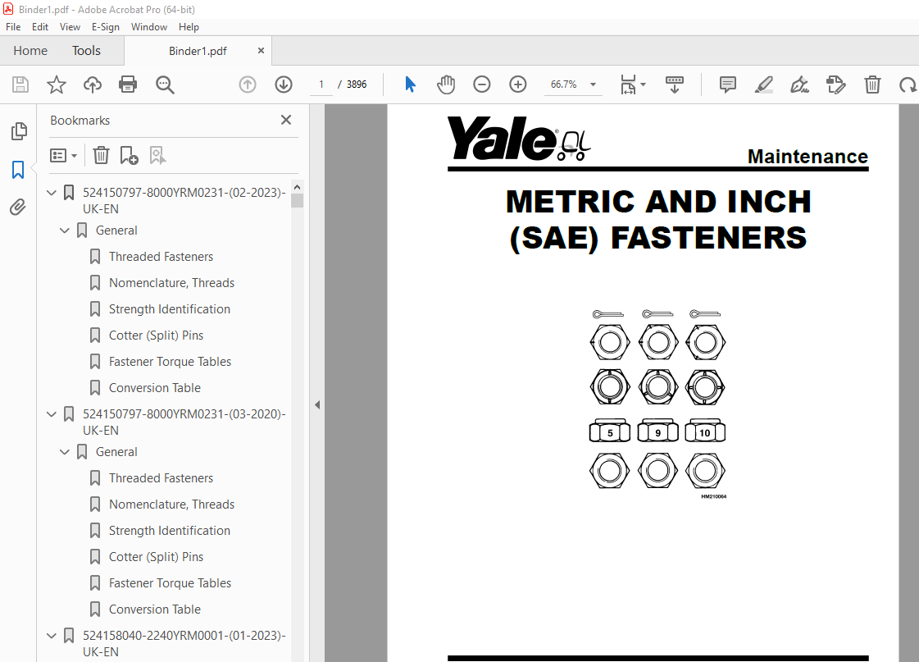Viewport: 919px width, 662px height.
Task: Click the delete pages trash icon in toolbar
Action: coord(873,84)
